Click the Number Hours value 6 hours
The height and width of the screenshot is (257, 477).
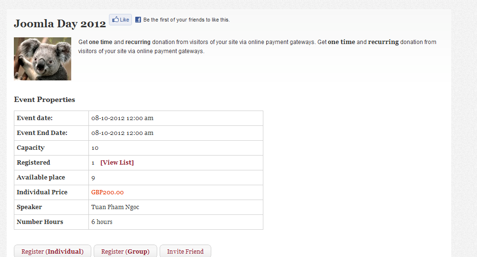pyautogui.click(x=102, y=222)
